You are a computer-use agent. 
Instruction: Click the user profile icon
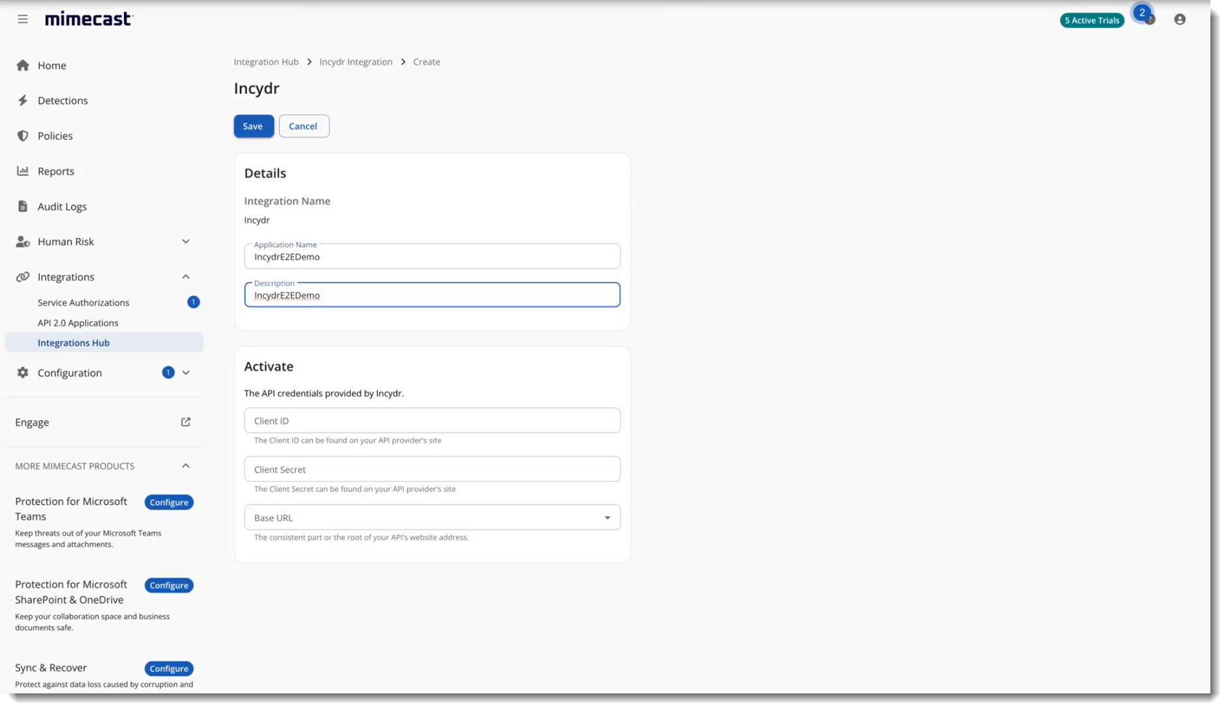click(x=1180, y=20)
